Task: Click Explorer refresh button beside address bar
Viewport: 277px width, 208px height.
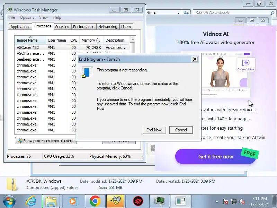Action: point(186,13)
